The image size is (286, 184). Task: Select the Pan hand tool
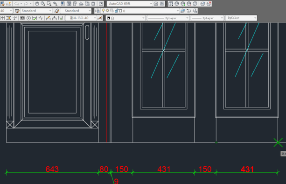[37, 3]
